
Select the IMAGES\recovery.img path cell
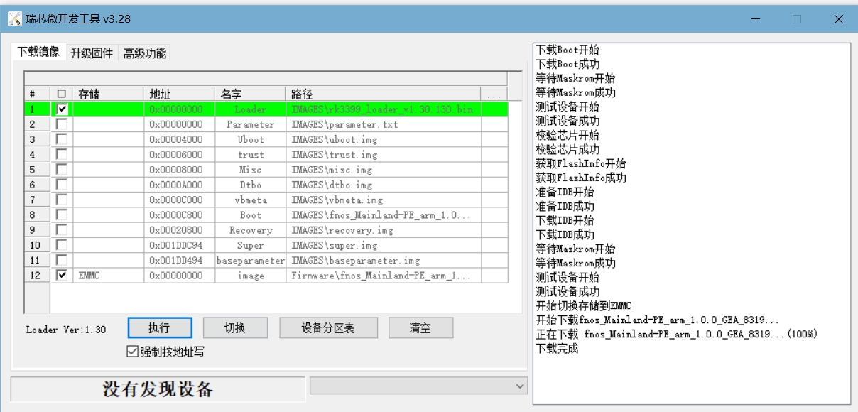coord(384,230)
